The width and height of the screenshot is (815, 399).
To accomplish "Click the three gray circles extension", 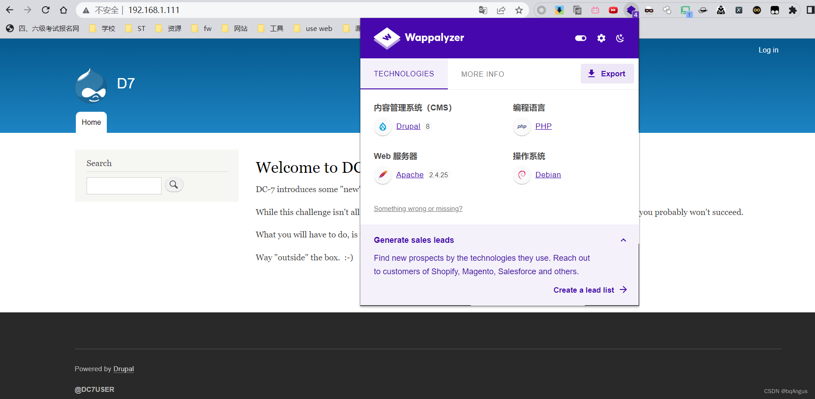I will tap(667, 10).
